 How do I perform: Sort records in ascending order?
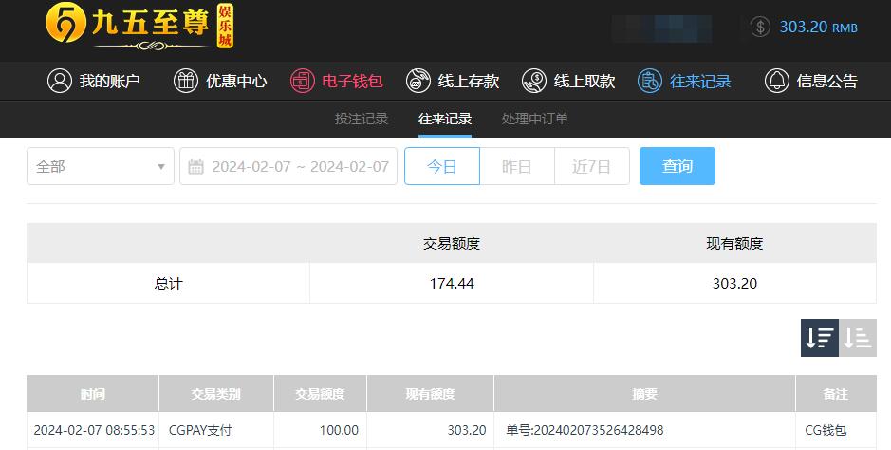(x=858, y=338)
